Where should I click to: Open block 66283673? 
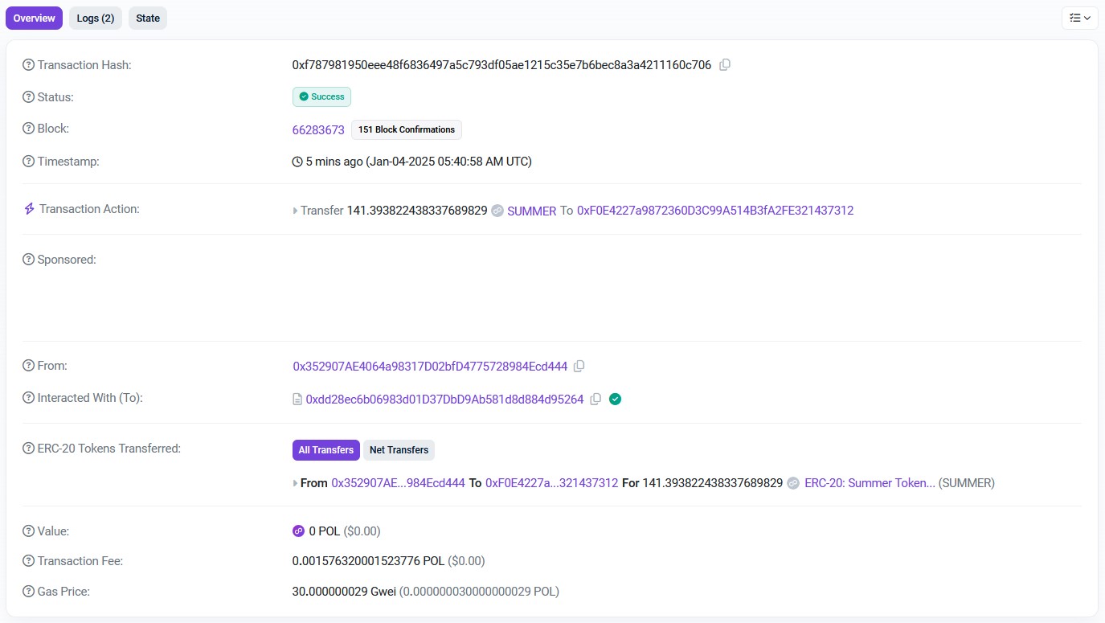[x=318, y=130]
